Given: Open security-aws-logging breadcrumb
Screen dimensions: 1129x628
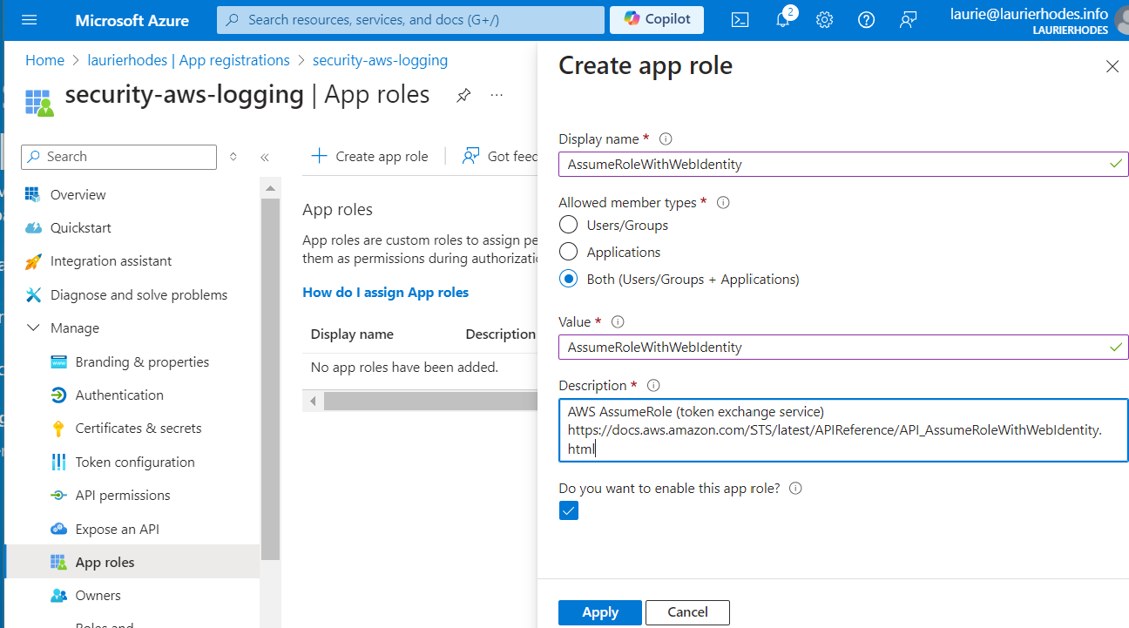Looking at the screenshot, I should pyautogui.click(x=380, y=60).
